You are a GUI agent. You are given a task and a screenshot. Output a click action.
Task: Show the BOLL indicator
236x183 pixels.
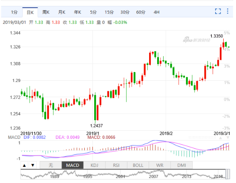138,165
